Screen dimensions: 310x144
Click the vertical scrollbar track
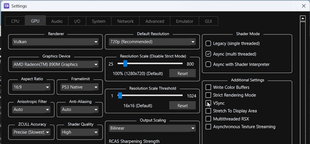pos(303,83)
